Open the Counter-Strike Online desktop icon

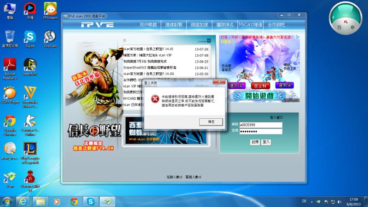(30, 125)
